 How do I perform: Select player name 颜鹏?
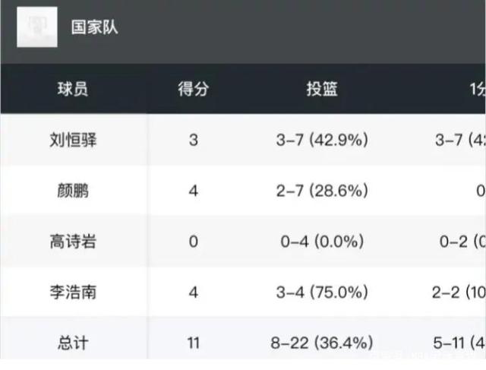coord(72,191)
